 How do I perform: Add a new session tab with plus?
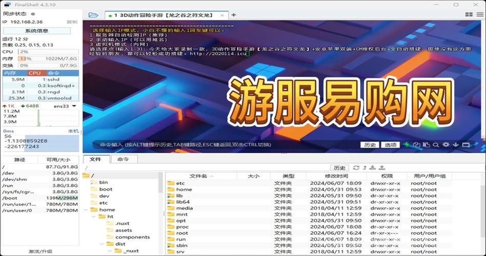coord(233,15)
